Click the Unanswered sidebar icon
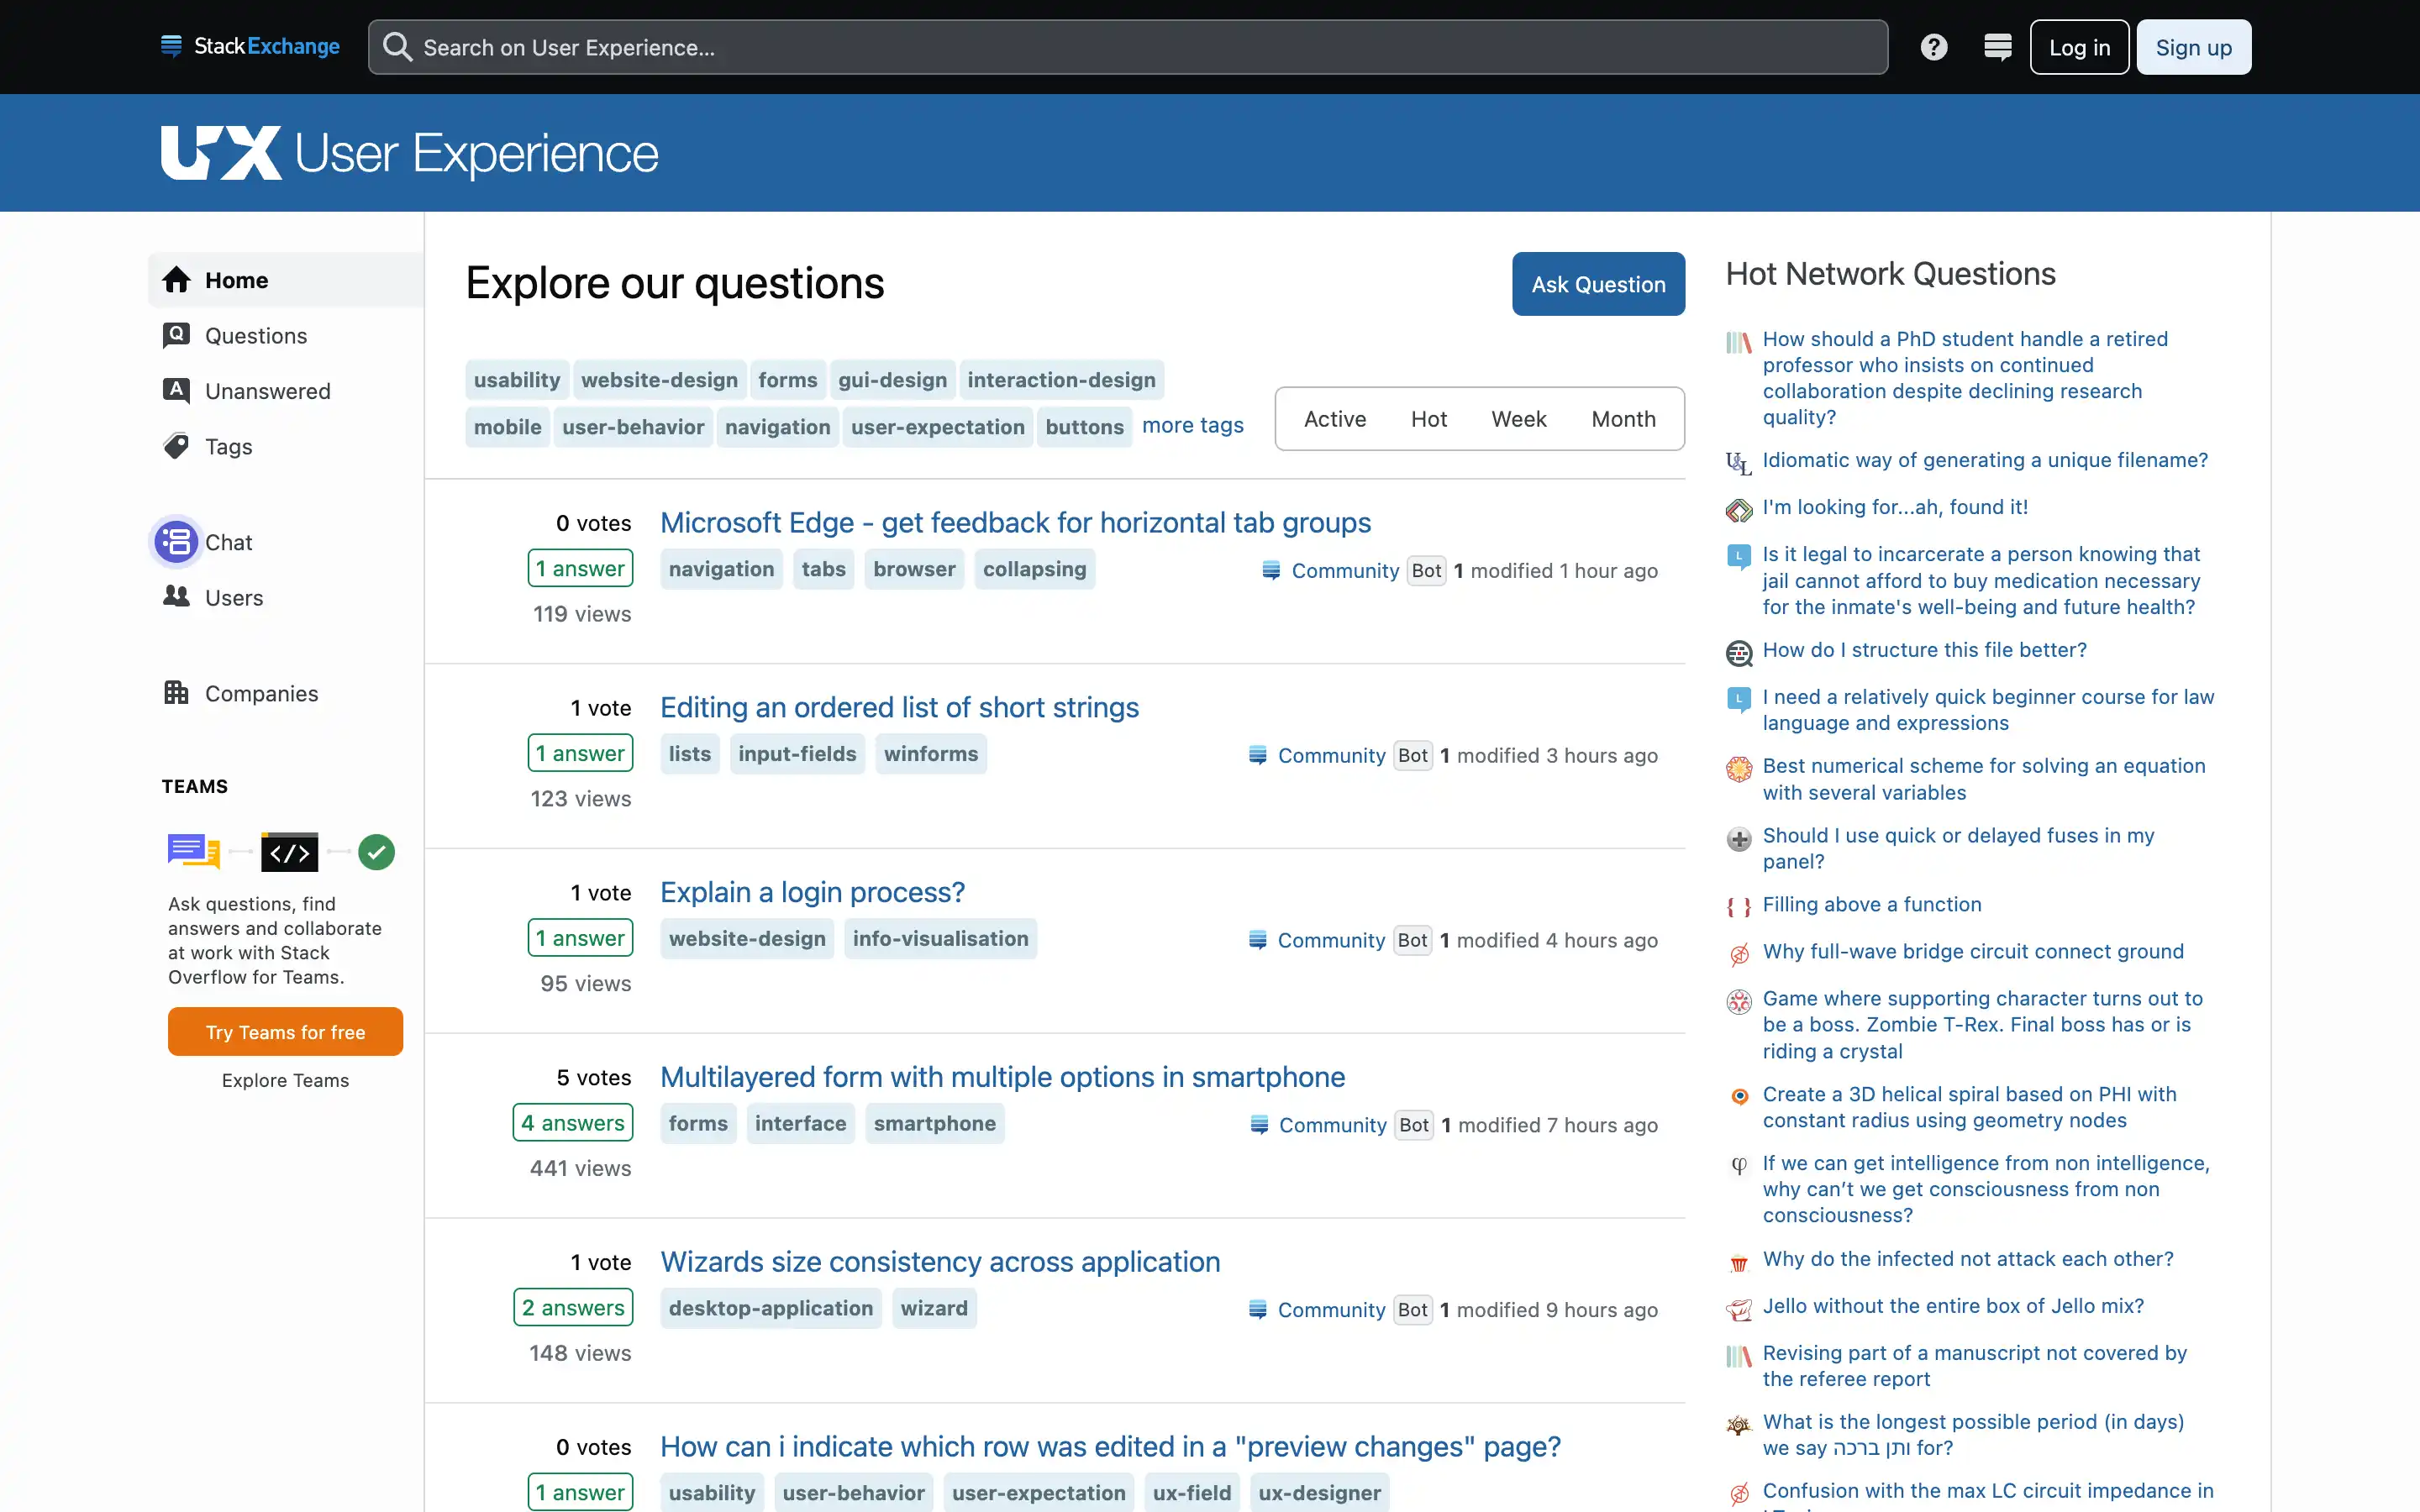The width and height of the screenshot is (2420, 1512). coord(177,390)
